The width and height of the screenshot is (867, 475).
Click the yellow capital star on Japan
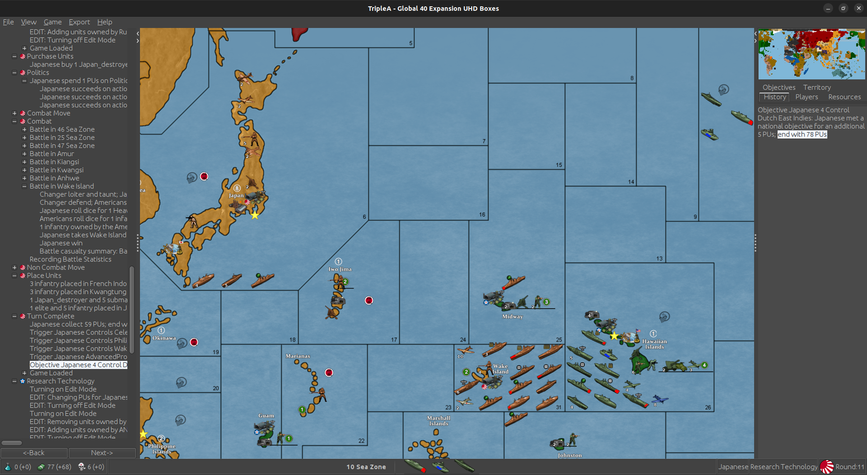point(255,216)
